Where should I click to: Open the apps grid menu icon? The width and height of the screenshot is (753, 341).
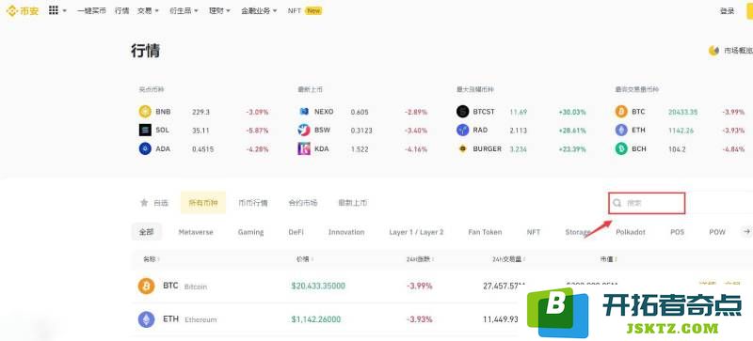point(54,10)
